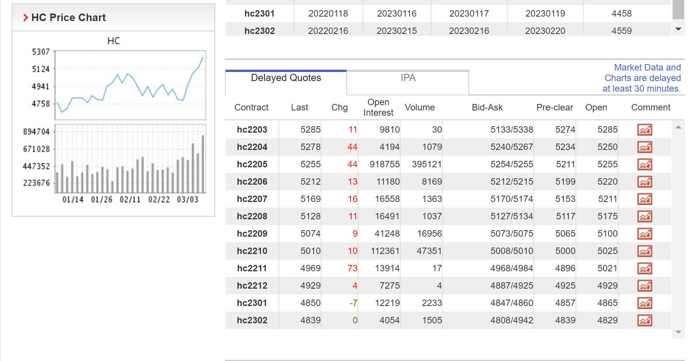This screenshot has width=698, height=361.
Task: Click the Last column header
Action: pos(300,107)
